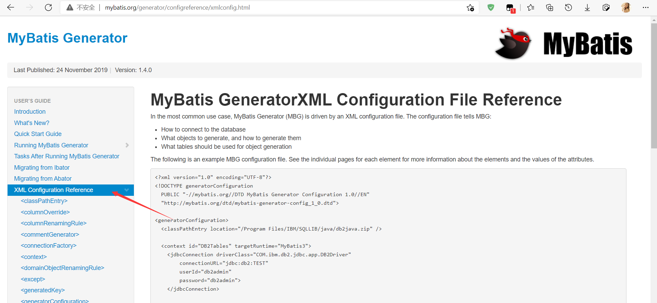The image size is (657, 303).
Task: Select XML Configuration Reference menu item
Action: point(71,190)
